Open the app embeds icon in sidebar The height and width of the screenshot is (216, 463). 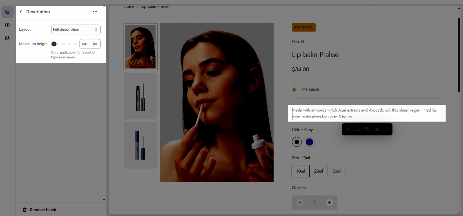(8, 38)
